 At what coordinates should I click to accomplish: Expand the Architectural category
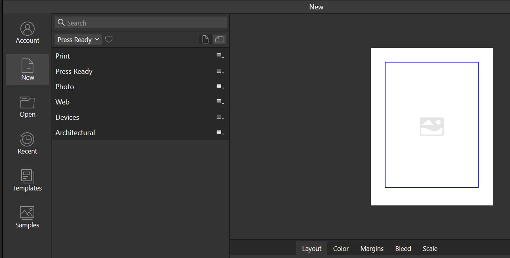pos(75,133)
